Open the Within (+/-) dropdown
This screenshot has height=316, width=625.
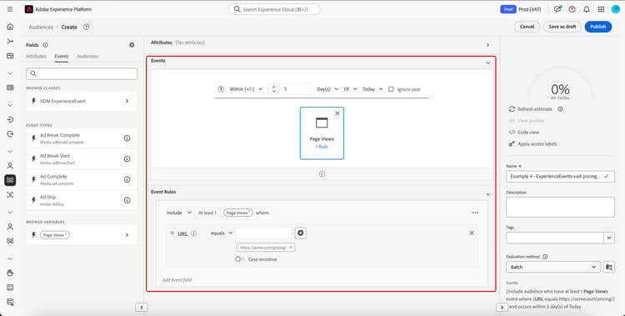[x=246, y=89]
